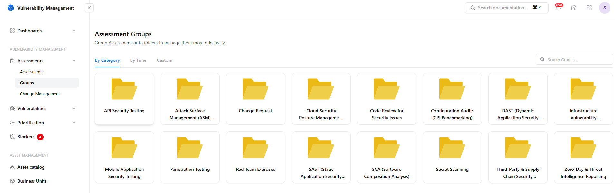The width and height of the screenshot is (615, 193).
Task: Open the Third-Party & Supply Chain folder icon
Action: pos(518,148)
